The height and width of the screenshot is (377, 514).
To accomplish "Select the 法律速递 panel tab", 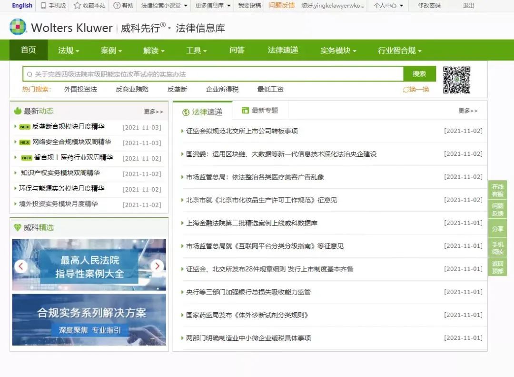I will [203, 112].
